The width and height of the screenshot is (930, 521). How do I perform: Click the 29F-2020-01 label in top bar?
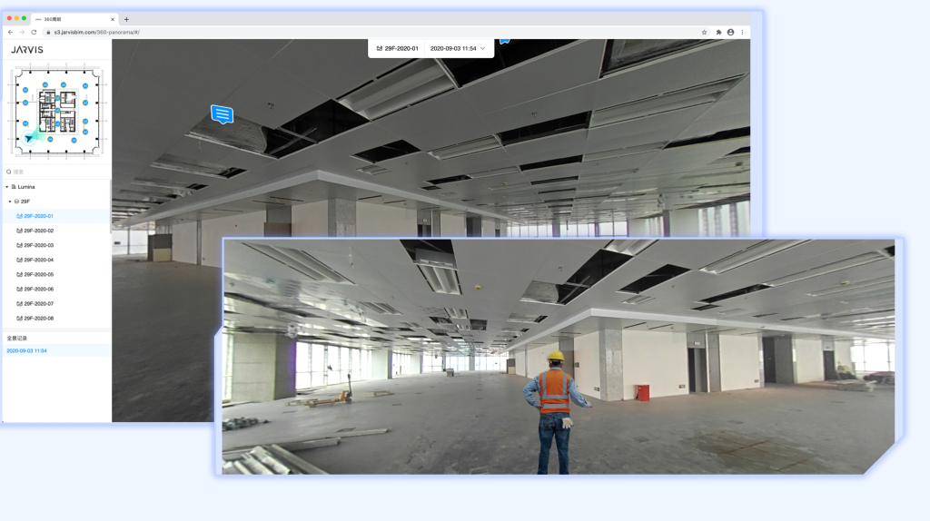tap(401, 49)
